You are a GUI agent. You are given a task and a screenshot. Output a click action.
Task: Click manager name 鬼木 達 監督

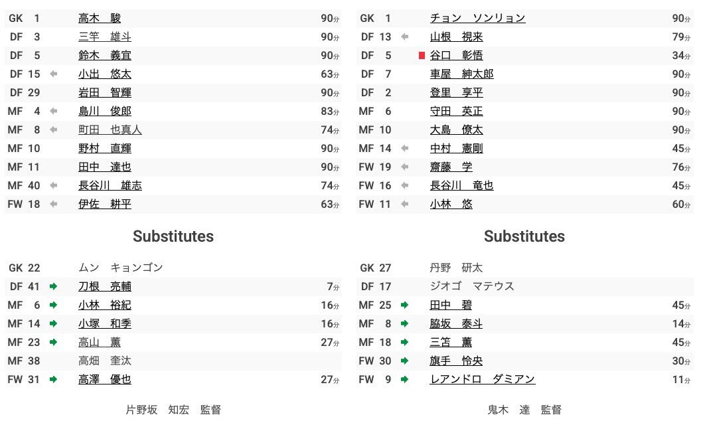click(x=524, y=410)
